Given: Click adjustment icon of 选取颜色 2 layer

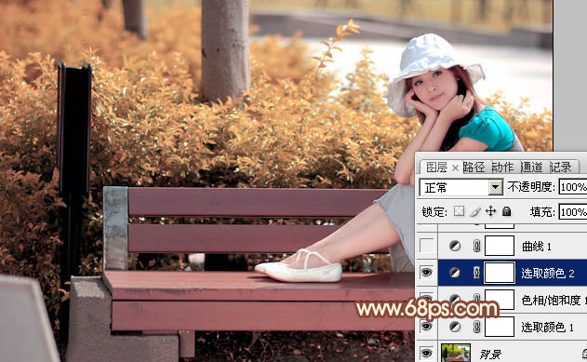Looking at the screenshot, I should [455, 273].
